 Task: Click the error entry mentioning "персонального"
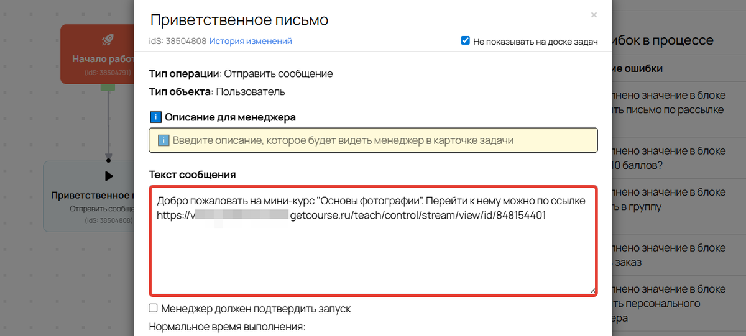668,303
